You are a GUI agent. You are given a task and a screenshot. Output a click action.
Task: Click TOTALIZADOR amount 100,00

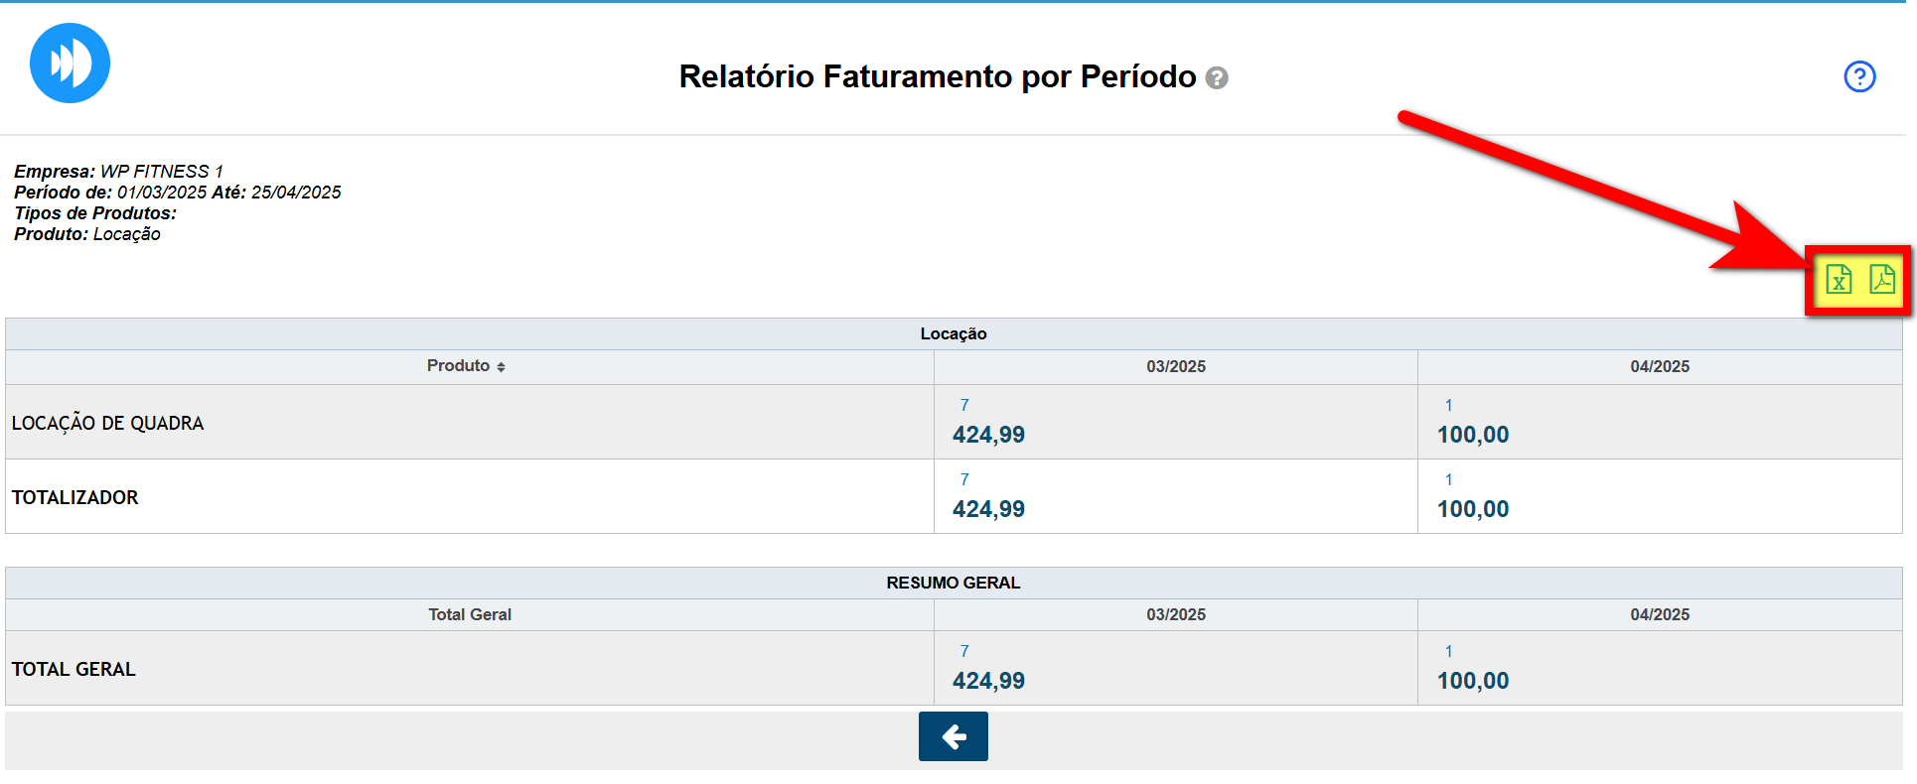click(x=1472, y=509)
